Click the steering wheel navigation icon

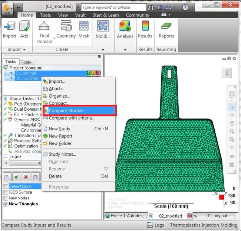click(232, 94)
